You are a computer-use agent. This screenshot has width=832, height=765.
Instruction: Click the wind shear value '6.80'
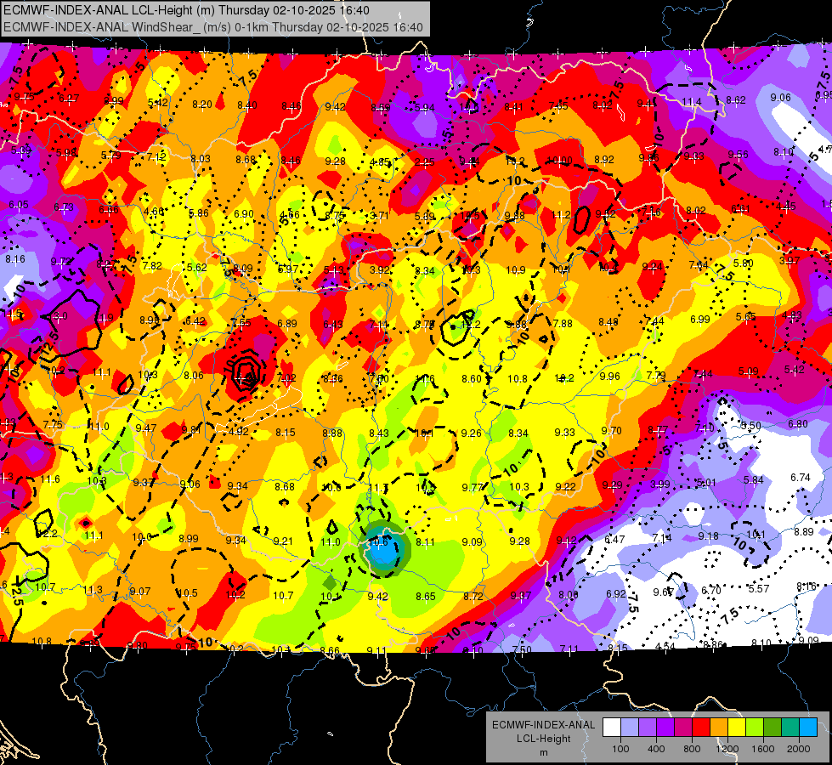point(798,423)
